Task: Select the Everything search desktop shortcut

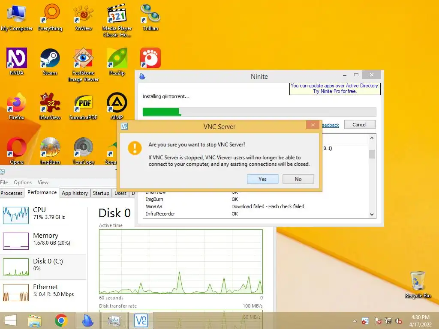Action: point(50,17)
